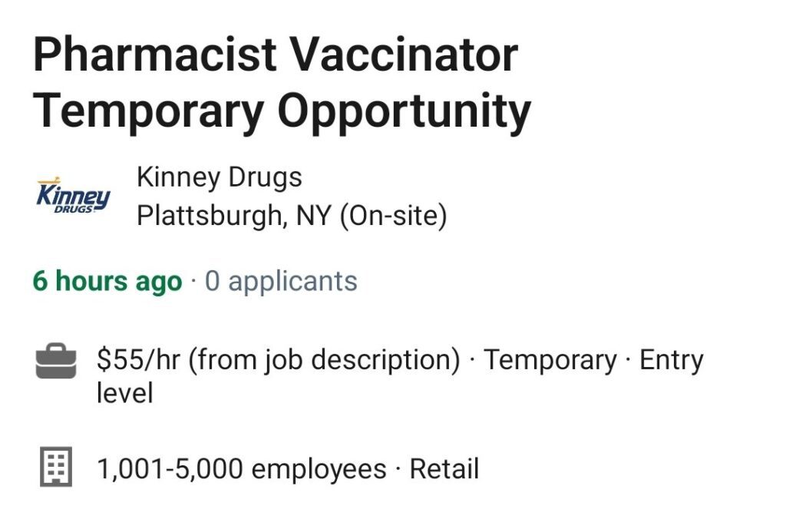Click the '(On-site)' workplace type text
Screen dimensions: 786x509
(394, 216)
